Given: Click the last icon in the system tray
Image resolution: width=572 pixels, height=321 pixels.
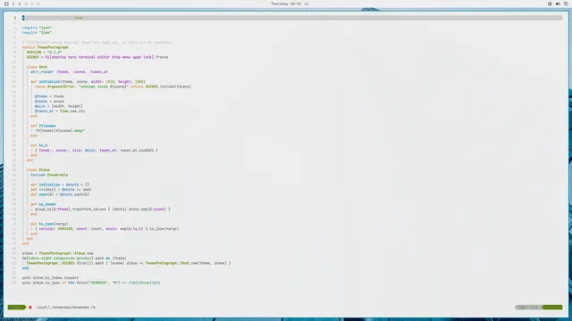Looking at the screenshot, I should tap(566, 4).
